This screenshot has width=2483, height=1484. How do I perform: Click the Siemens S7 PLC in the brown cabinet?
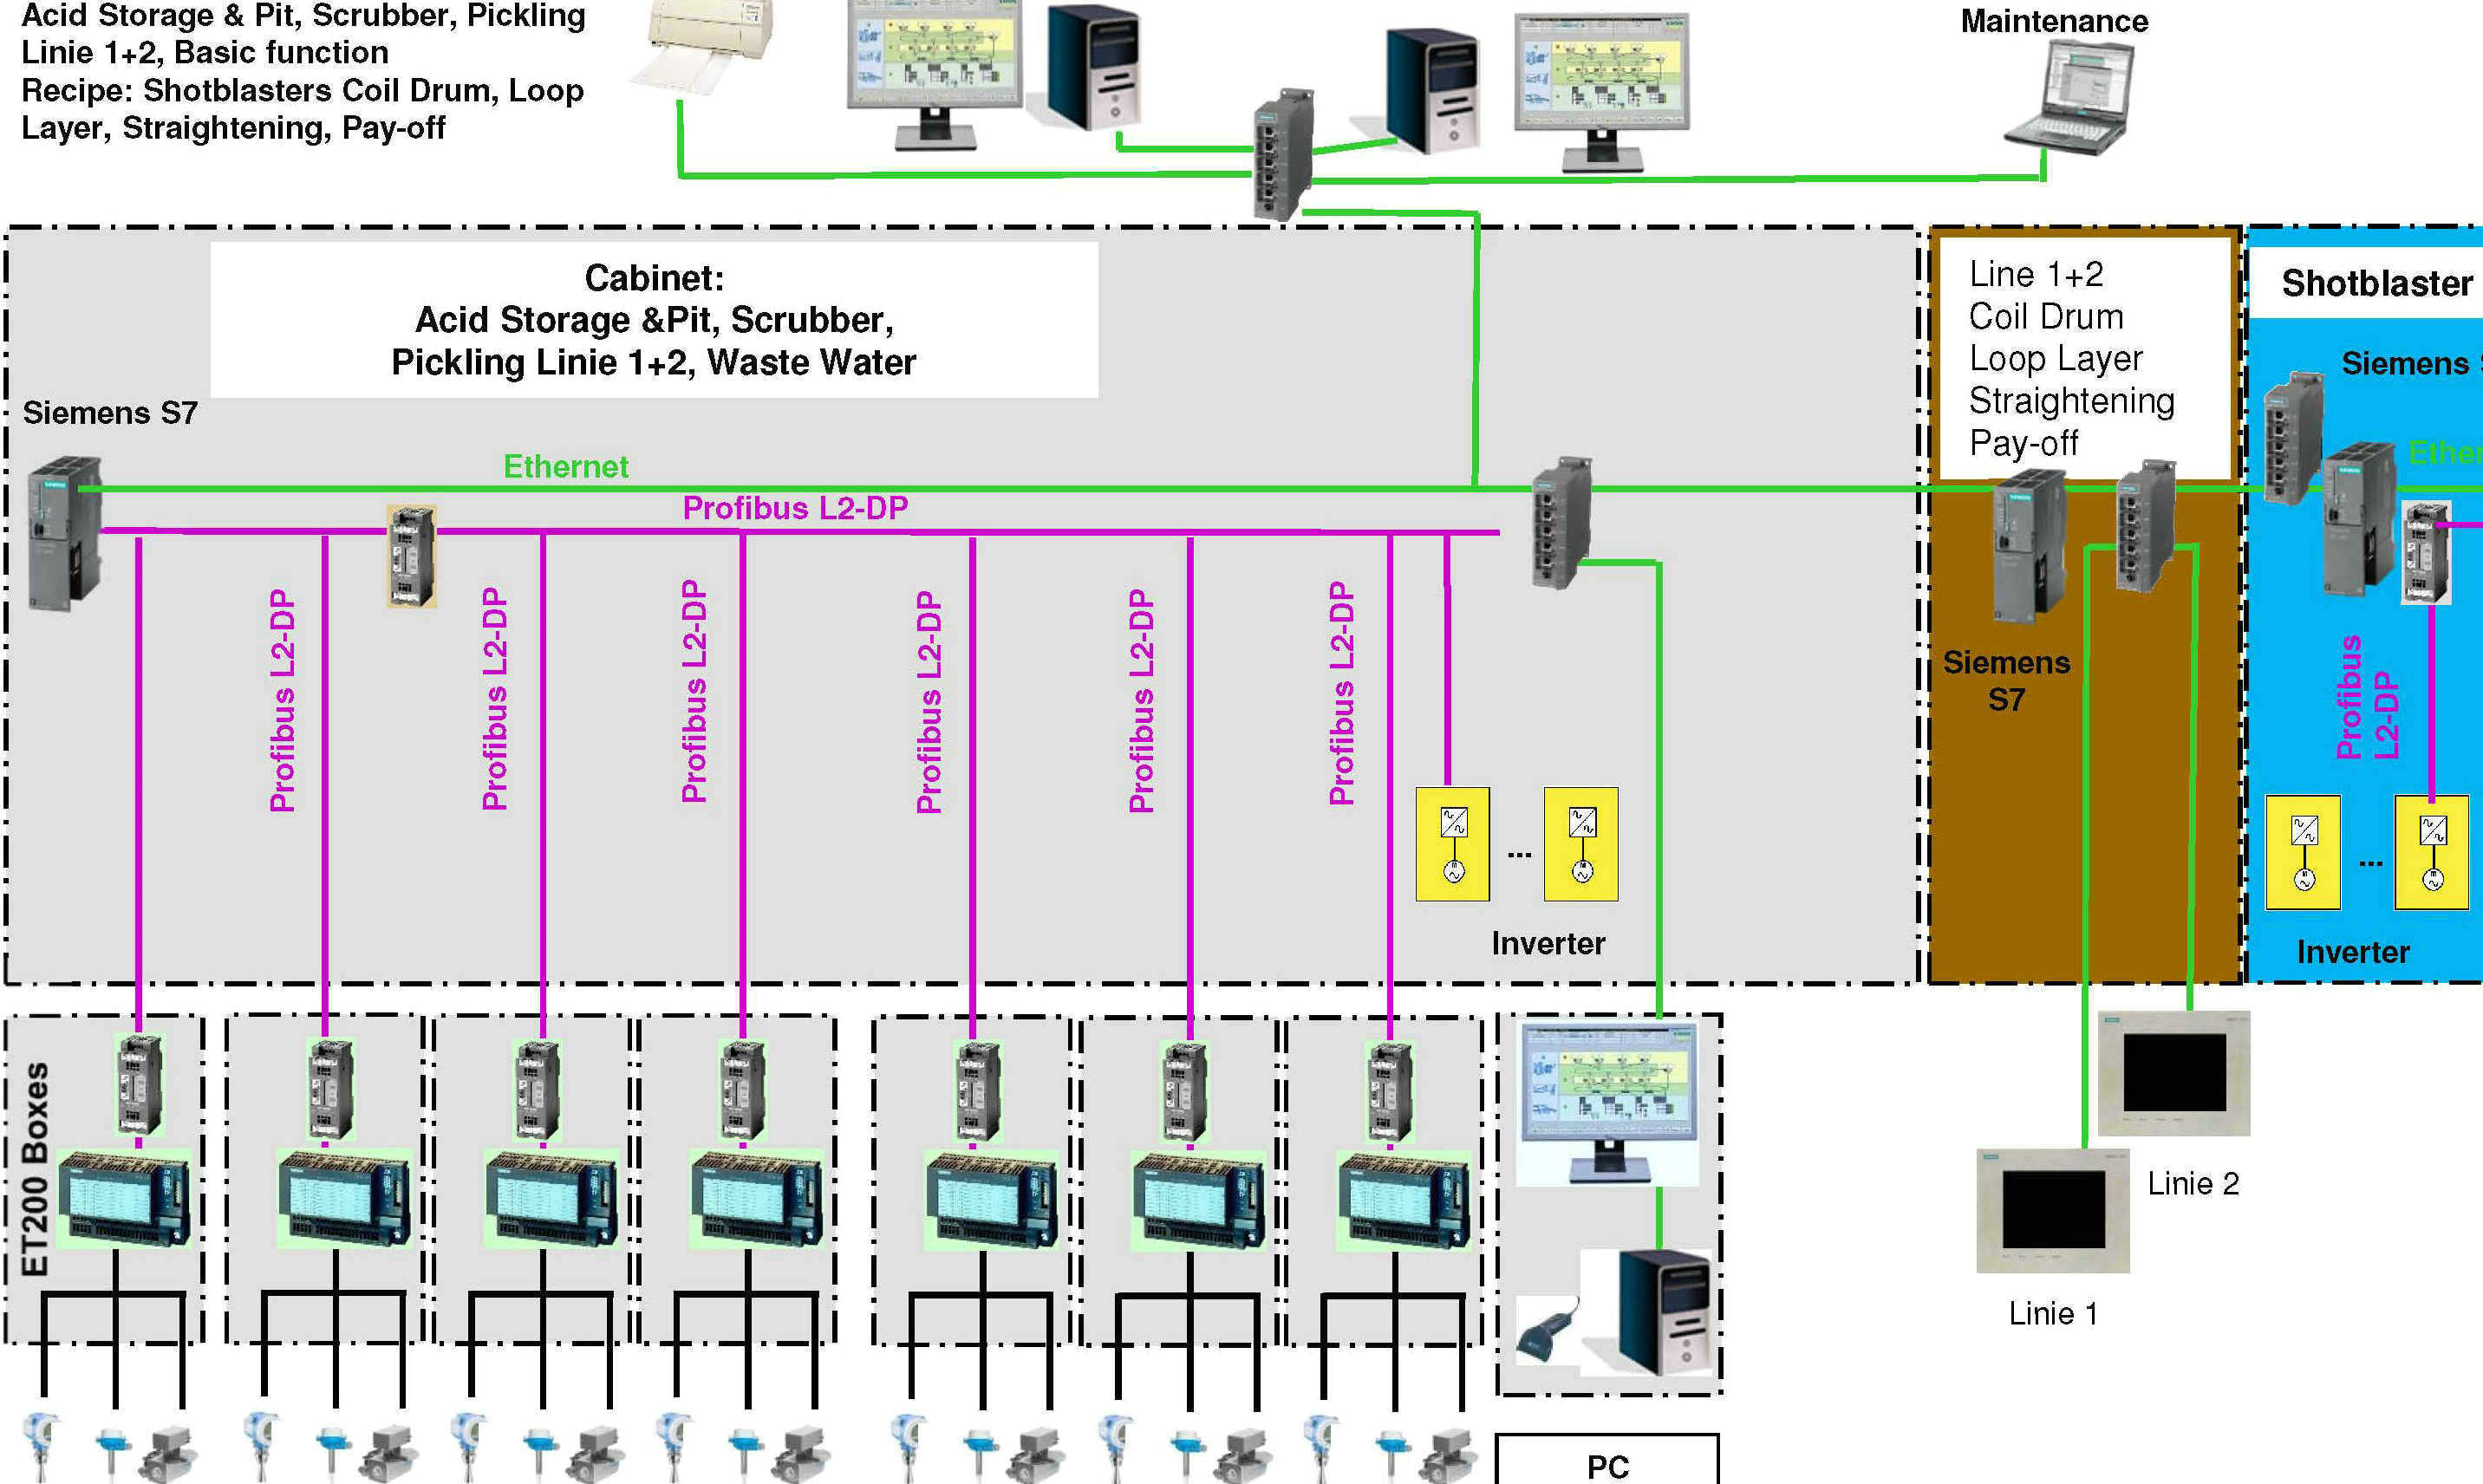click(x=2028, y=545)
